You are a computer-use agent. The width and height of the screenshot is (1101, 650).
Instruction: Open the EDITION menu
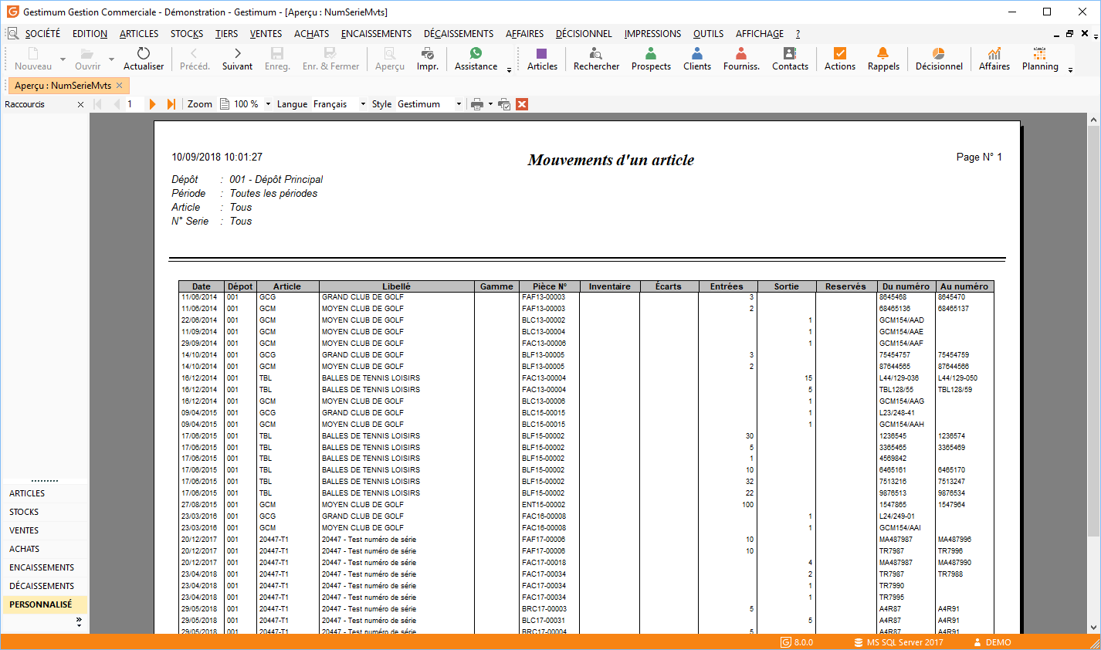tap(90, 33)
